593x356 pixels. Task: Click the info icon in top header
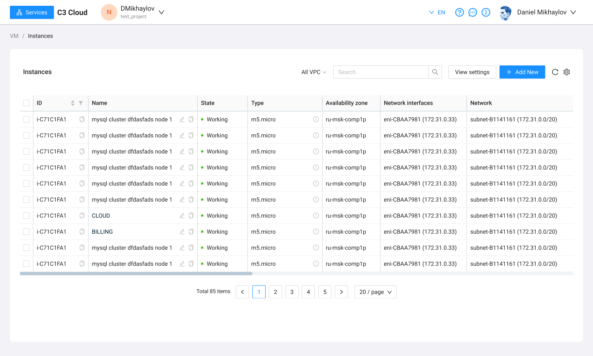pyautogui.click(x=486, y=12)
